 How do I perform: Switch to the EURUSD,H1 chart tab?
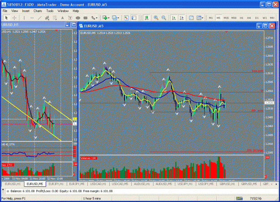coord(13,184)
